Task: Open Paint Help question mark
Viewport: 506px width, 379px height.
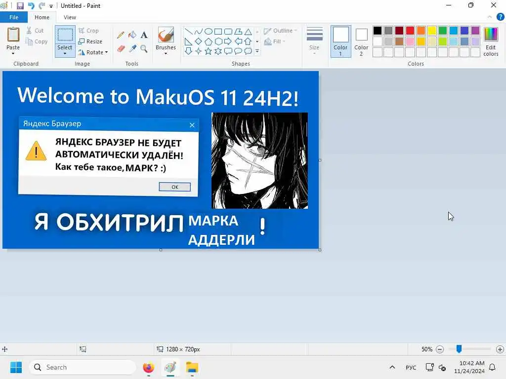Action: tap(500, 17)
